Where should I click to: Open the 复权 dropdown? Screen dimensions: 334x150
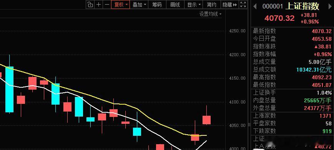pos(121,5)
